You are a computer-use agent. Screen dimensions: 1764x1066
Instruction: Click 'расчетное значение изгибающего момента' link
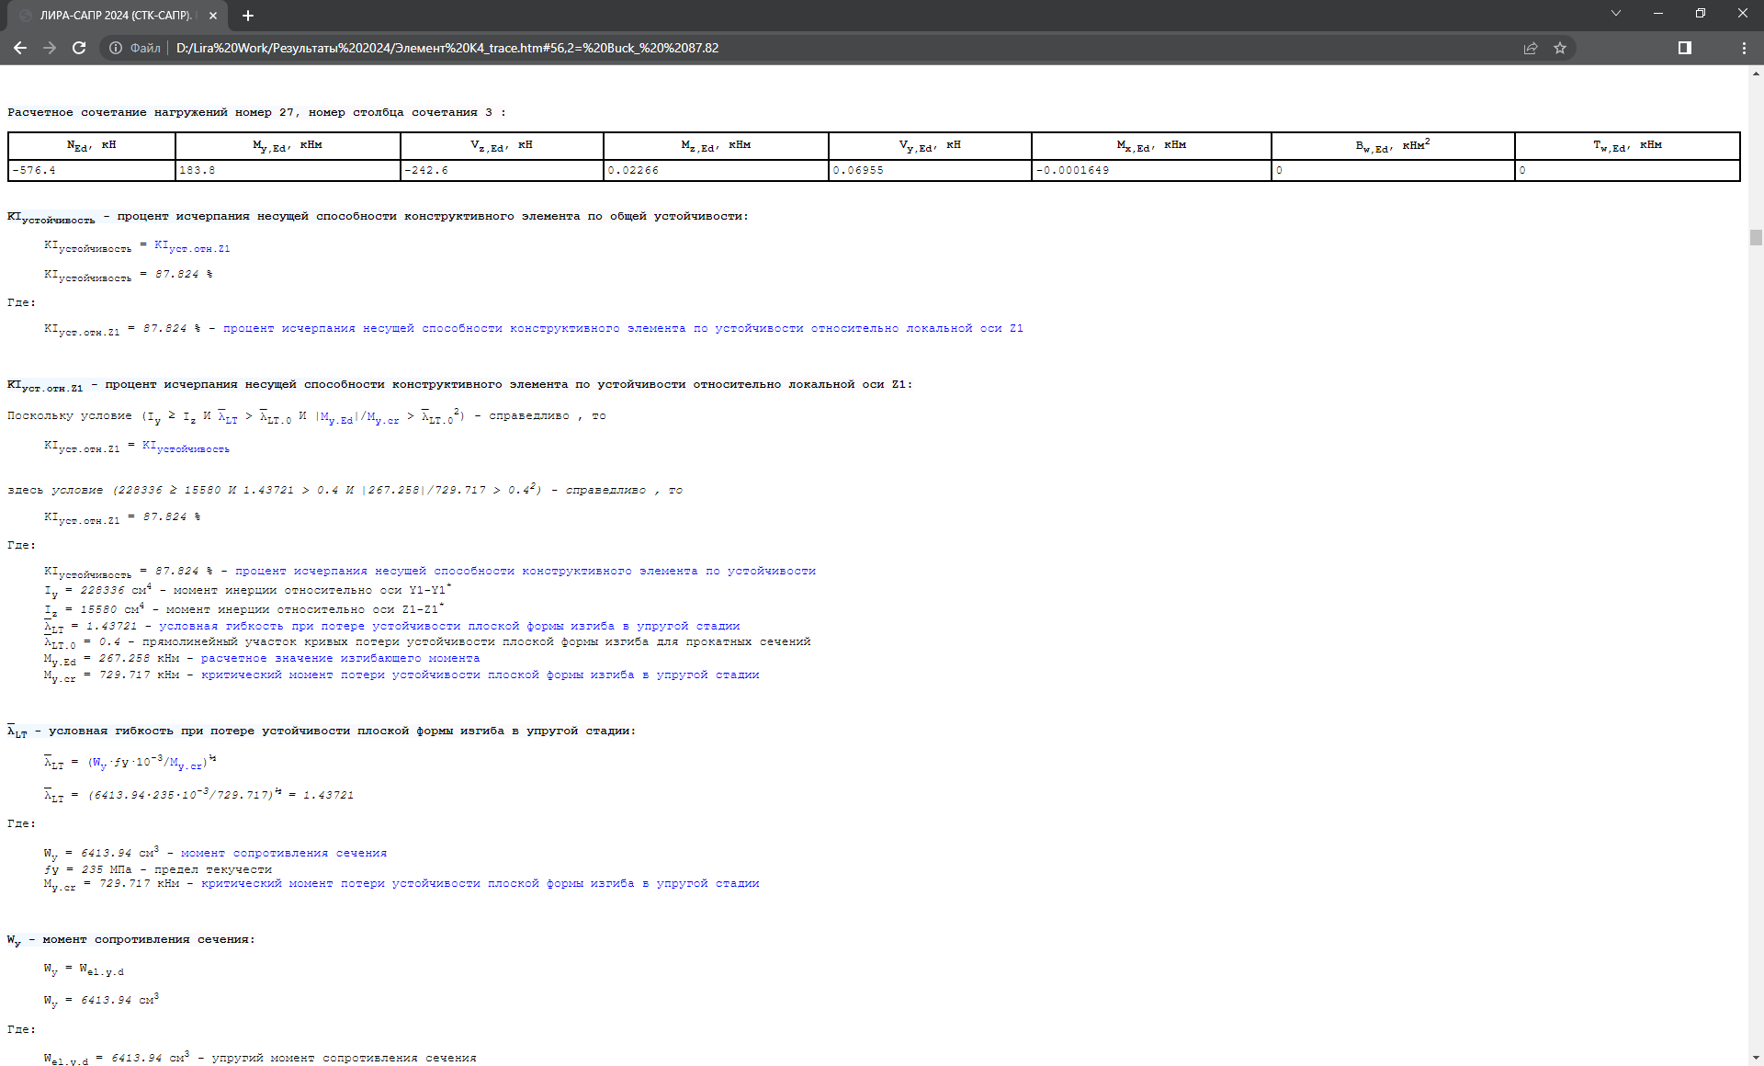click(340, 658)
